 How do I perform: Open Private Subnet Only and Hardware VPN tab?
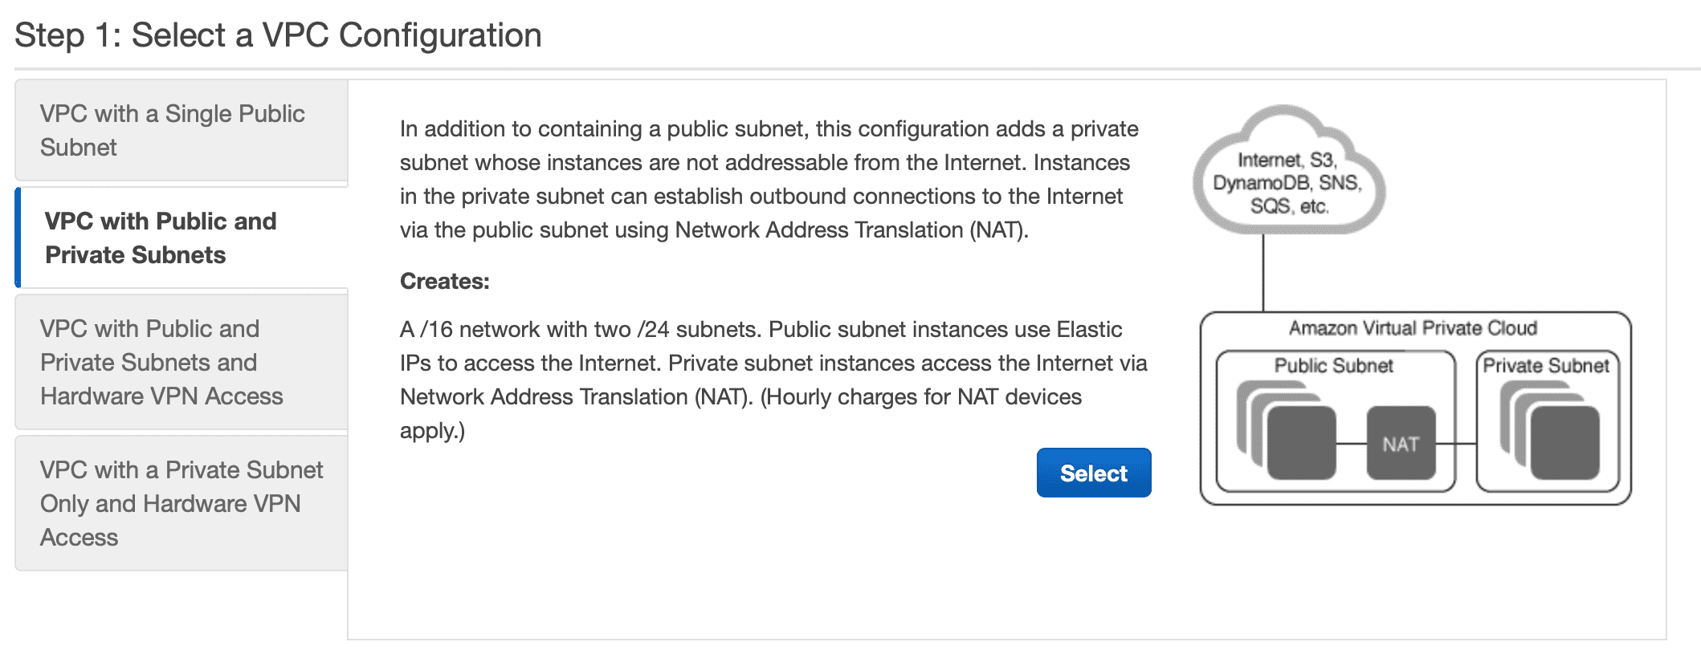[182, 503]
